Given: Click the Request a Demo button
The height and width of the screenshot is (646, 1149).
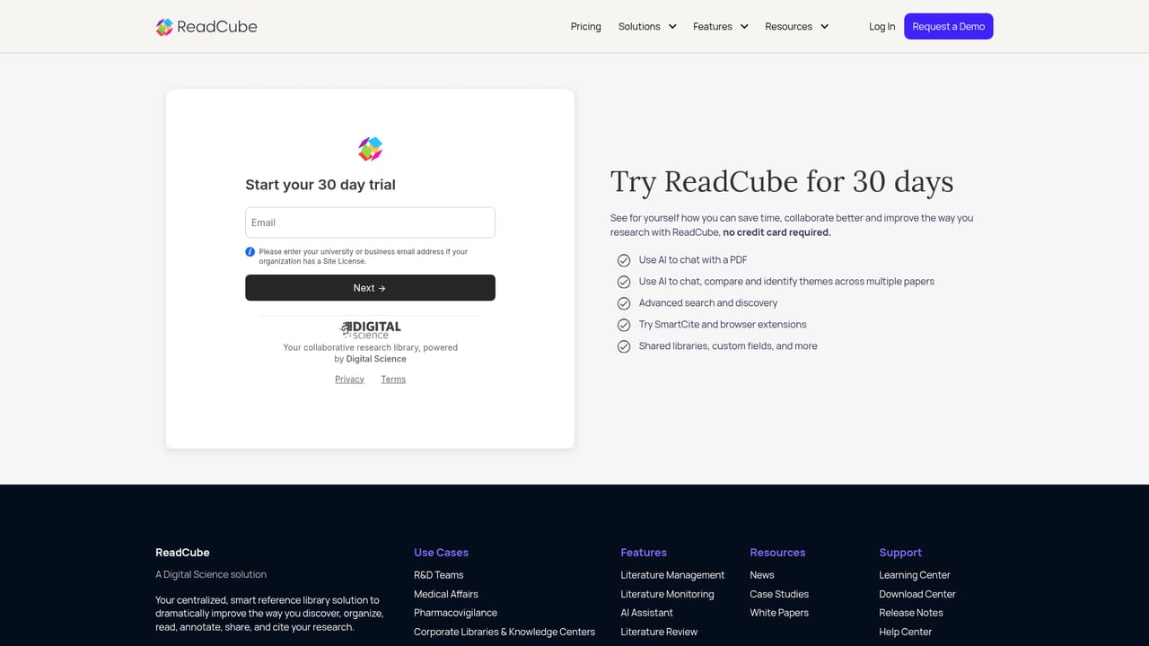Looking at the screenshot, I should point(949,27).
